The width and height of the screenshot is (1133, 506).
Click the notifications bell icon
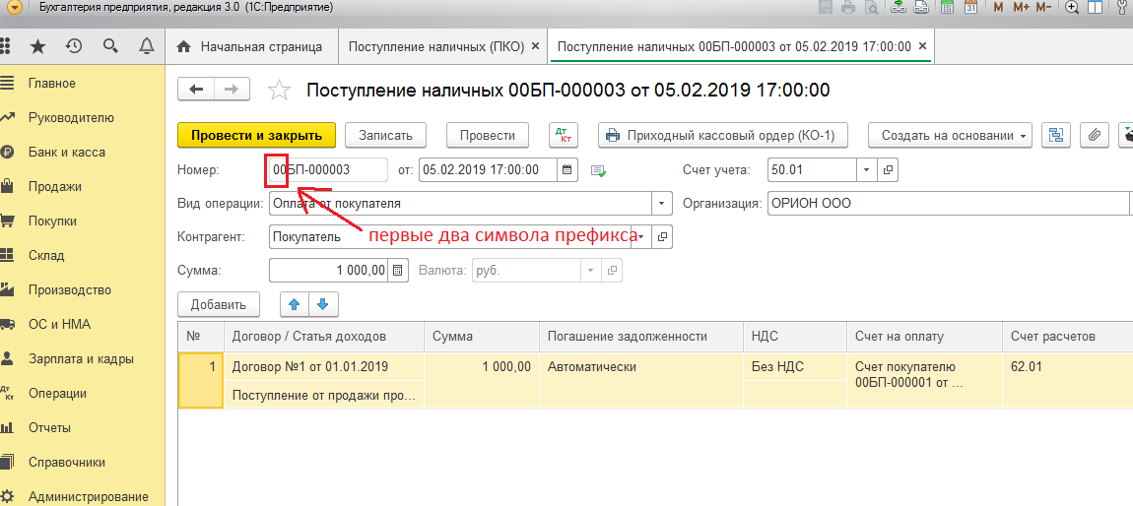point(146,46)
